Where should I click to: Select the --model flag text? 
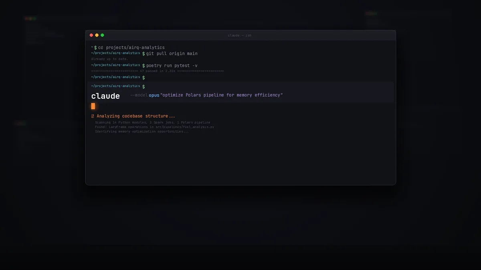tap(139, 95)
